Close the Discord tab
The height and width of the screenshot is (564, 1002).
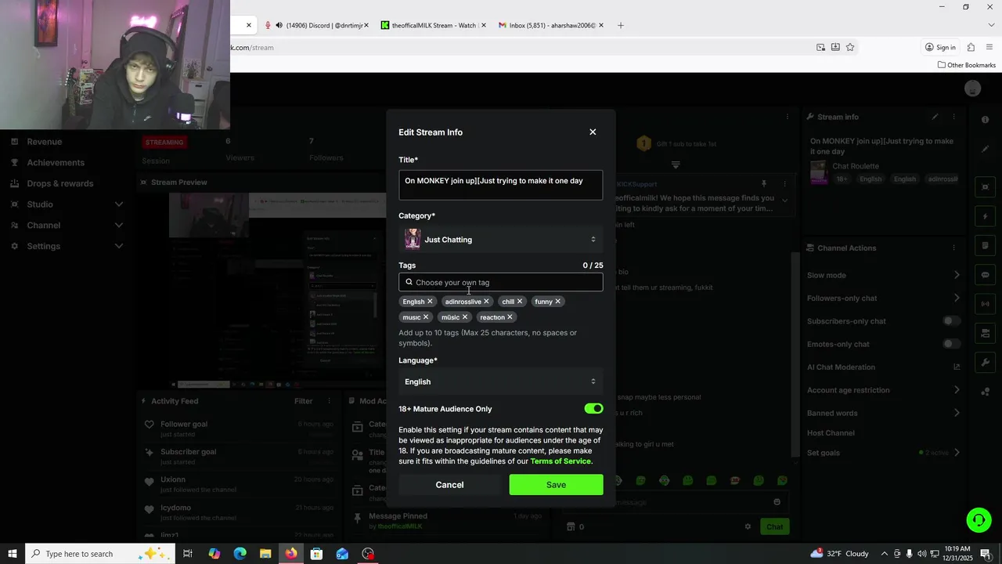366,25
